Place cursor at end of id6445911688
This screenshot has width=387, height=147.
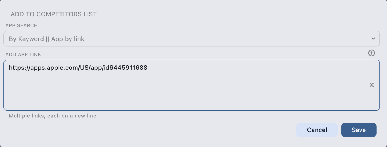click(x=148, y=68)
